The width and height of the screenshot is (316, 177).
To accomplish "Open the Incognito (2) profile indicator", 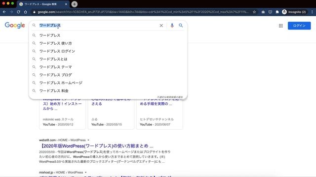I will click(294, 12).
